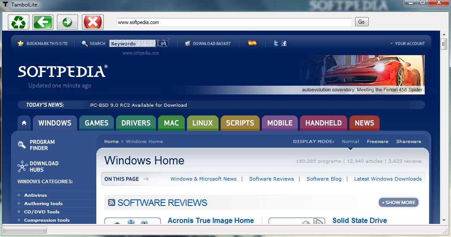This screenshot has width=451, height=237.
Task: Open the Twitter icon
Action: [x=276, y=43]
